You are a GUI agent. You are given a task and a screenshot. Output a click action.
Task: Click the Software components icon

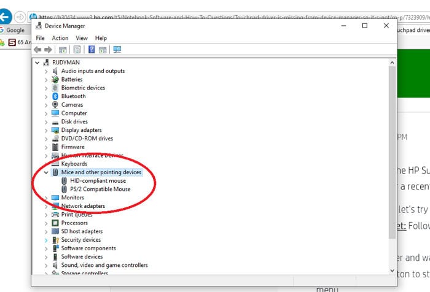(x=56, y=248)
